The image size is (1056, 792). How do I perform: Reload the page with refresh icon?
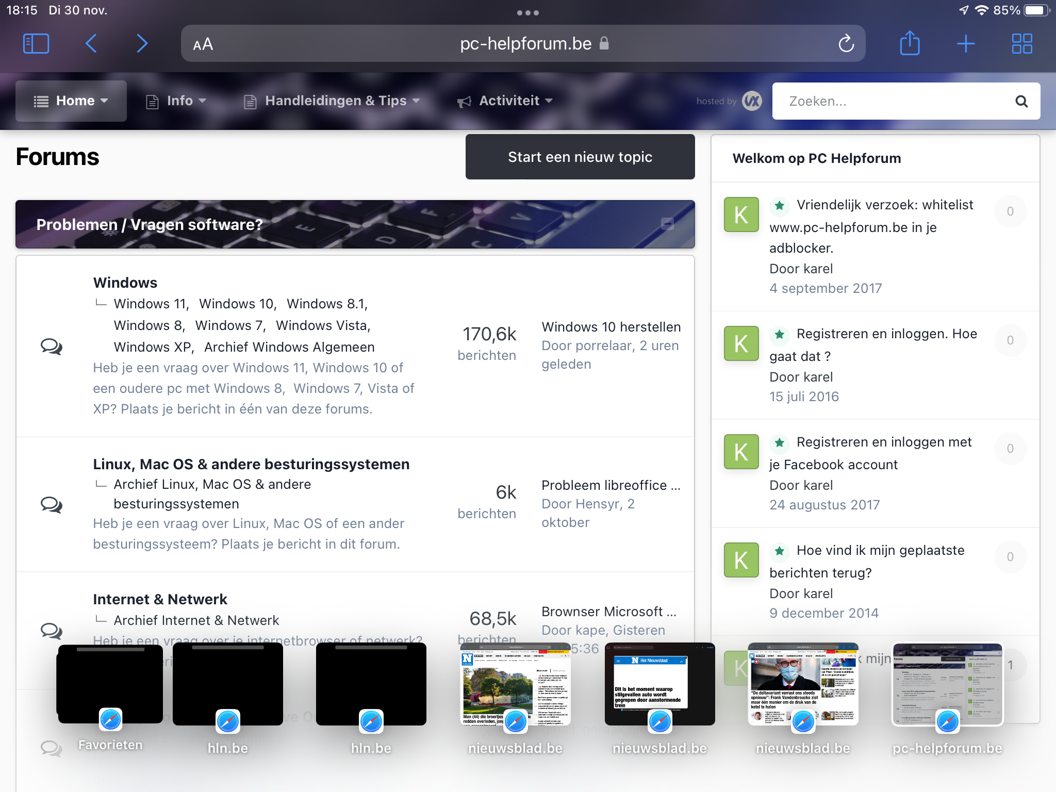(846, 44)
